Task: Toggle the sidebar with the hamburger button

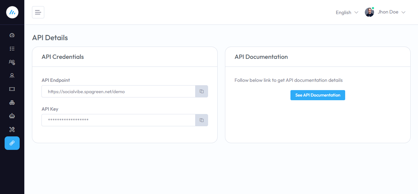Action: coord(38,12)
